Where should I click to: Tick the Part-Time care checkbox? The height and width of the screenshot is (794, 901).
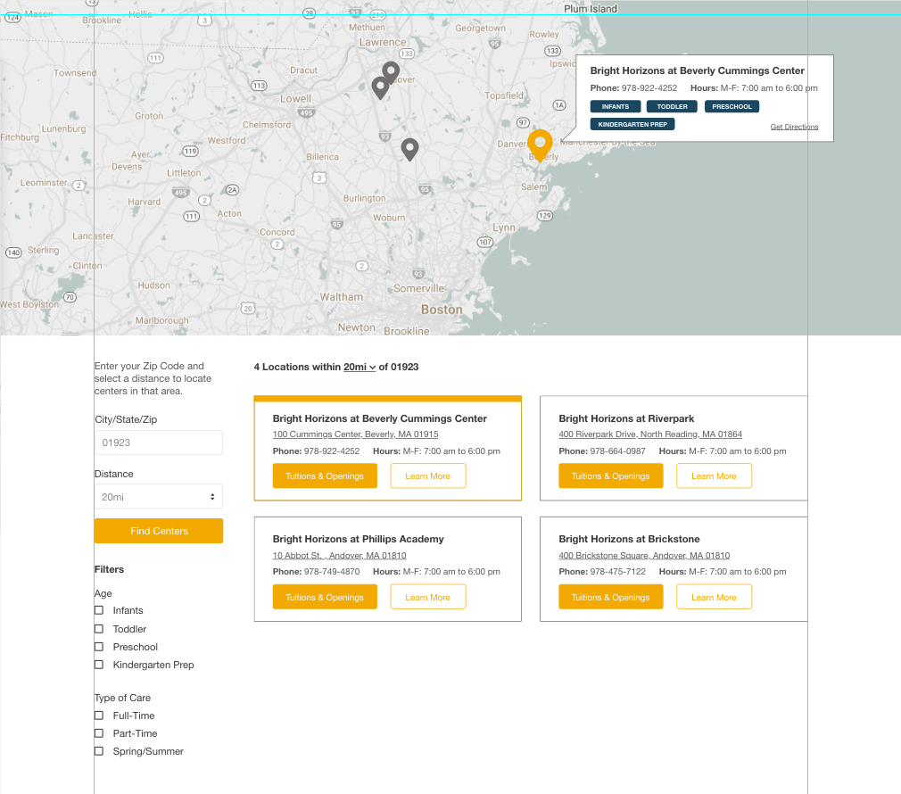99,733
